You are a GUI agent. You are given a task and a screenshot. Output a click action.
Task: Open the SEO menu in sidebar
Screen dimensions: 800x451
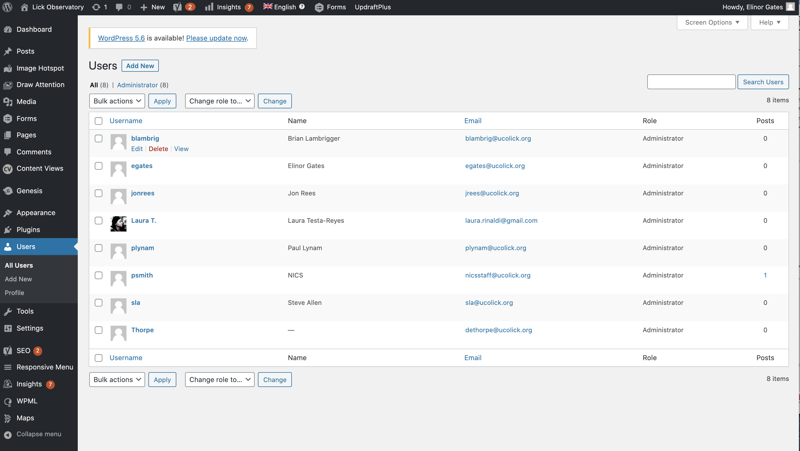click(x=23, y=351)
